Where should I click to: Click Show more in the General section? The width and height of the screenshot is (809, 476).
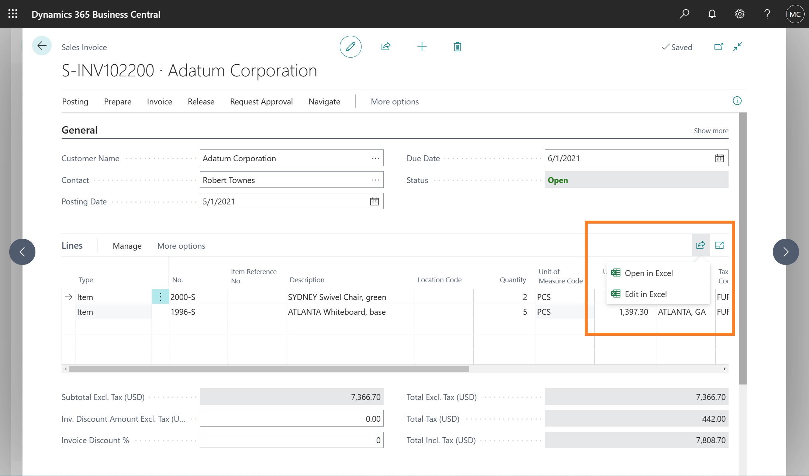pyautogui.click(x=711, y=131)
